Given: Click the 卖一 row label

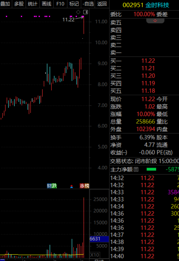Looking at the screenshot, I should pos(116,53).
